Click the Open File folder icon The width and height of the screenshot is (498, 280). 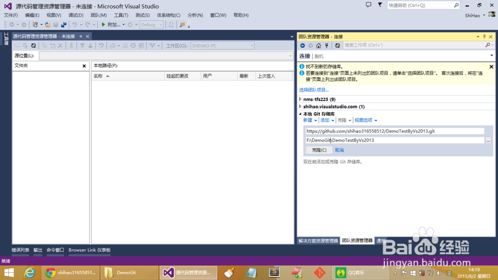click(47, 24)
